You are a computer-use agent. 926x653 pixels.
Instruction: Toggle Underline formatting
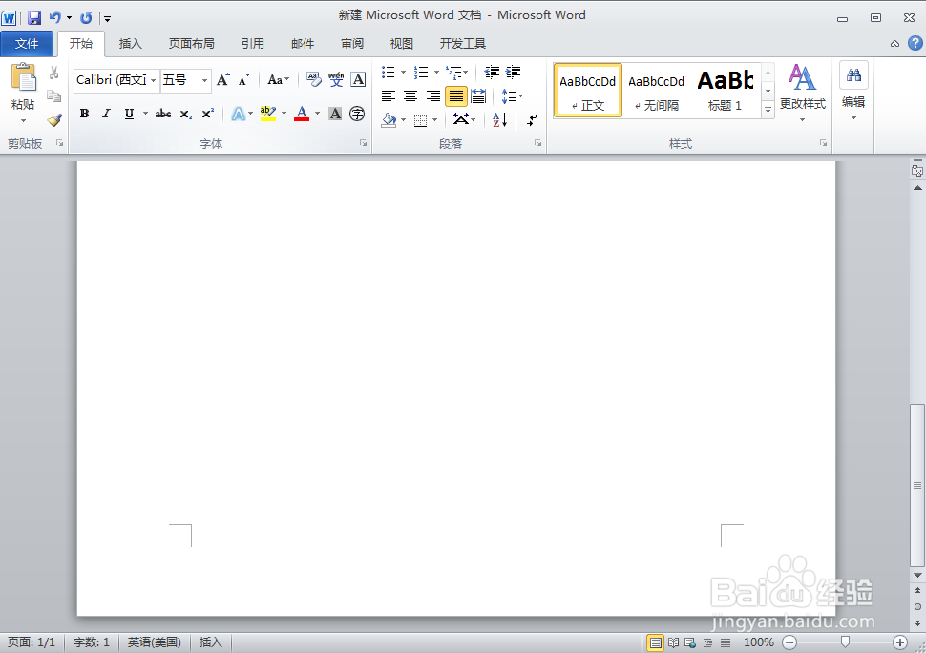pyautogui.click(x=129, y=114)
